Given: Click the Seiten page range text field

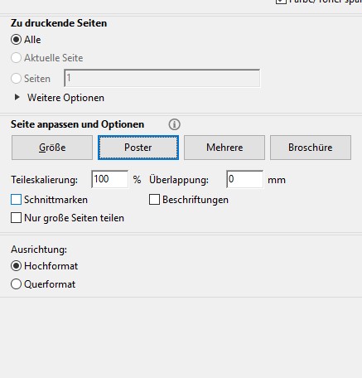Looking at the screenshot, I should (x=162, y=78).
